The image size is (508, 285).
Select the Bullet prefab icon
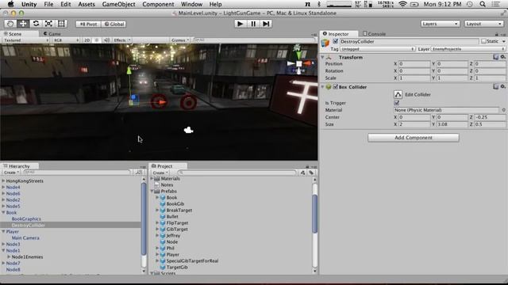163,216
